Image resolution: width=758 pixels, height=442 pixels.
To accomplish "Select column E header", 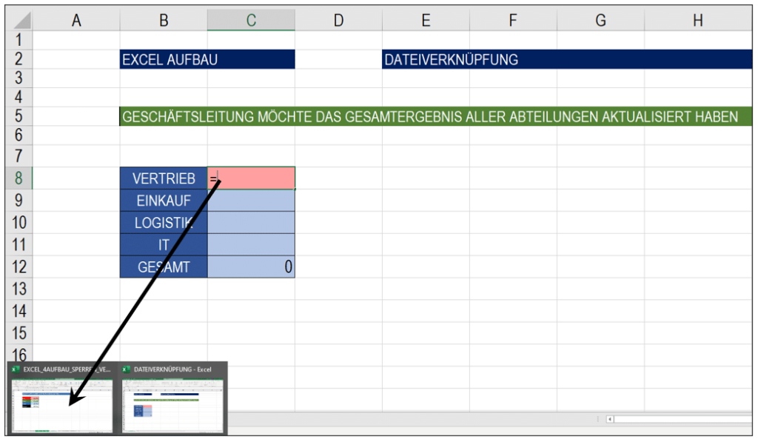I will (x=426, y=20).
